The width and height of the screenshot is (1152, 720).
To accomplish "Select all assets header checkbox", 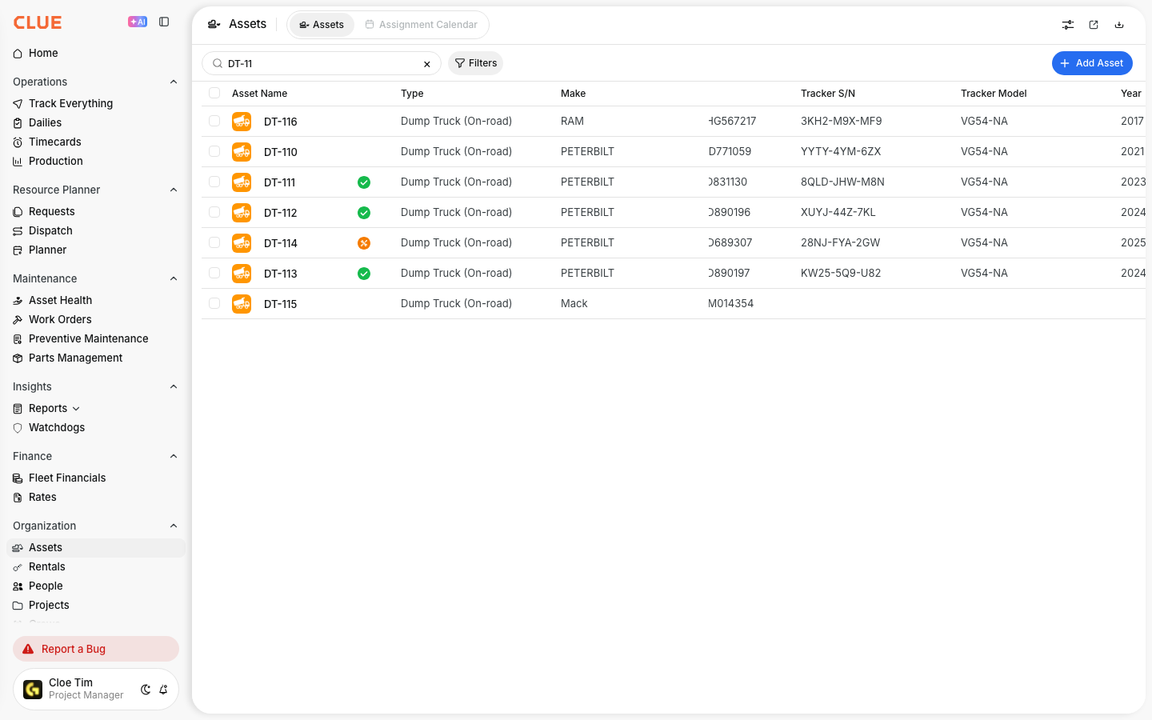I will coord(214,93).
